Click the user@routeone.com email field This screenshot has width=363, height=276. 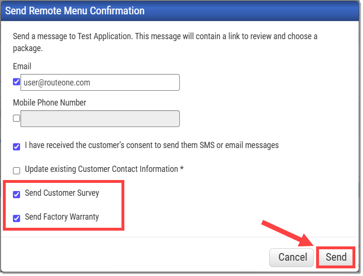(x=100, y=83)
